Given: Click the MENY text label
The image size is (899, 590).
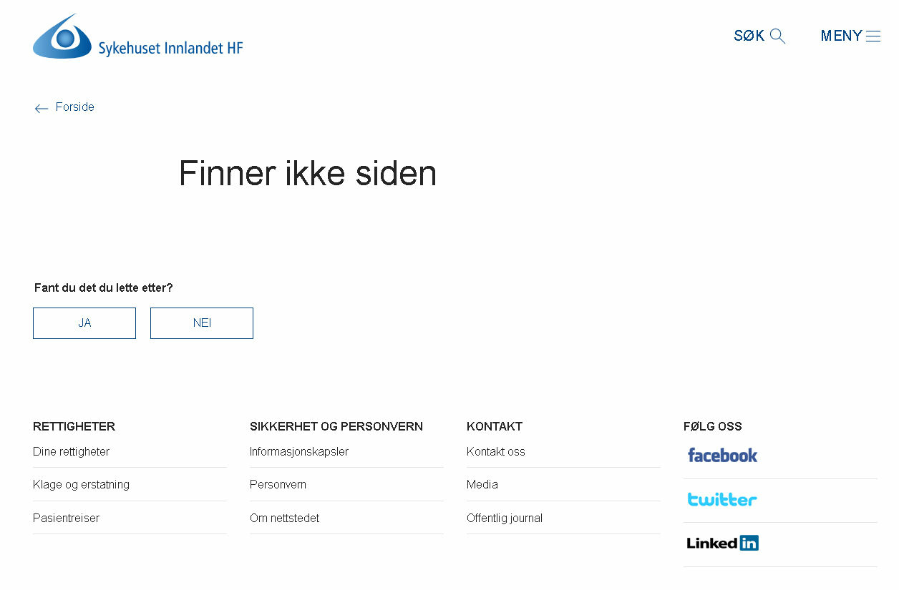Looking at the screenshot, I should click(841, 36).
